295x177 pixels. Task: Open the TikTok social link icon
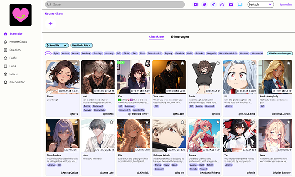coord(213,4)
